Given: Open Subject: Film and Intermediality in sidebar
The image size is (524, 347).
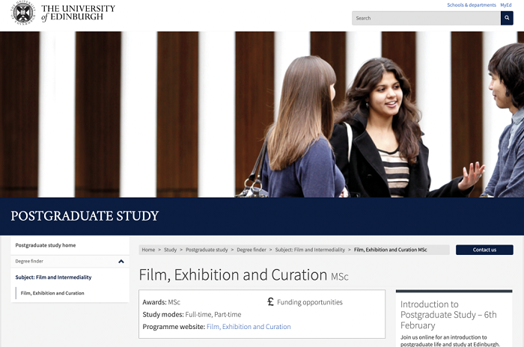Looking at the screenshot, I should tap(53, 277).
